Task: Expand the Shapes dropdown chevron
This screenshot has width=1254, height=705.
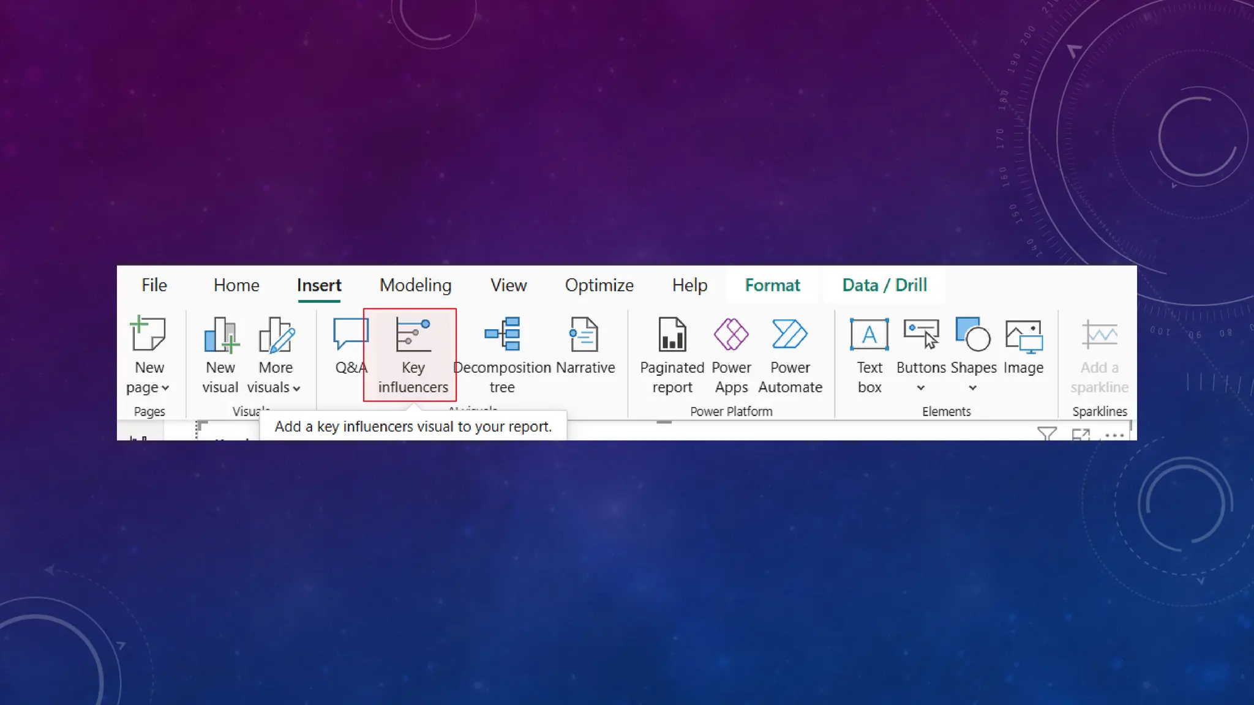Action: point(972,388)
